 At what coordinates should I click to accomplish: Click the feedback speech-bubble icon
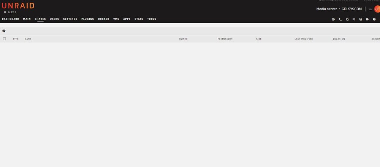(x=354, y=19)
